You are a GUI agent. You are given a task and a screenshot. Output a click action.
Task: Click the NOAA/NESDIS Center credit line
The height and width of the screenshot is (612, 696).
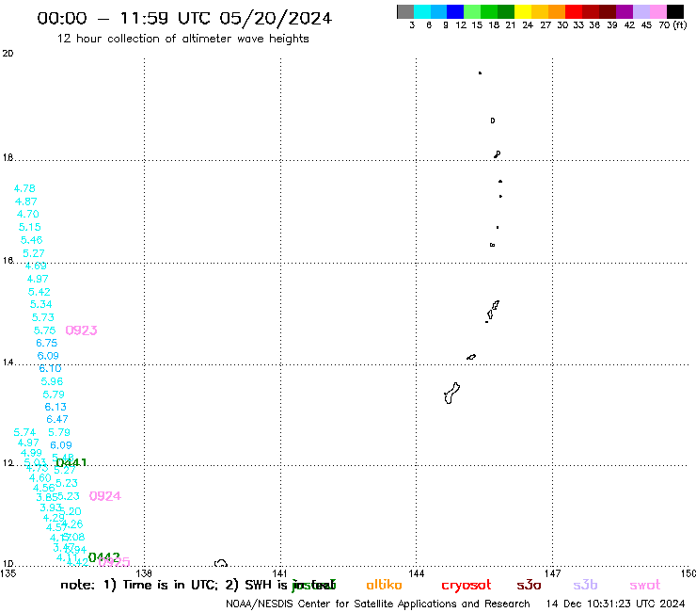378,604
